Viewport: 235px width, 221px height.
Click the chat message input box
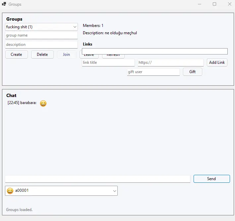(x=98, y=179)
